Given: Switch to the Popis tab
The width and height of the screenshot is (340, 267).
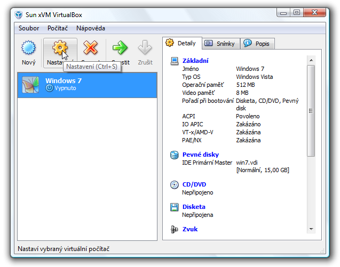Looking at the screenshot, I should pyautogui.click(x=258, y=44).
